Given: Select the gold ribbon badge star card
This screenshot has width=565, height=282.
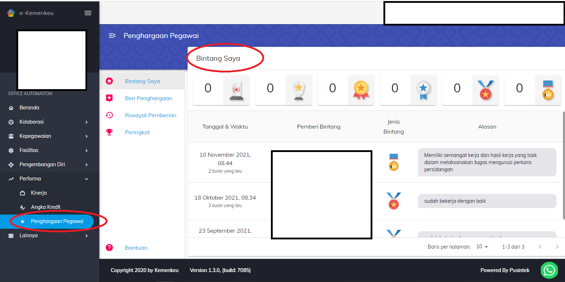Looking at the screenshot, I should (346, 90).
